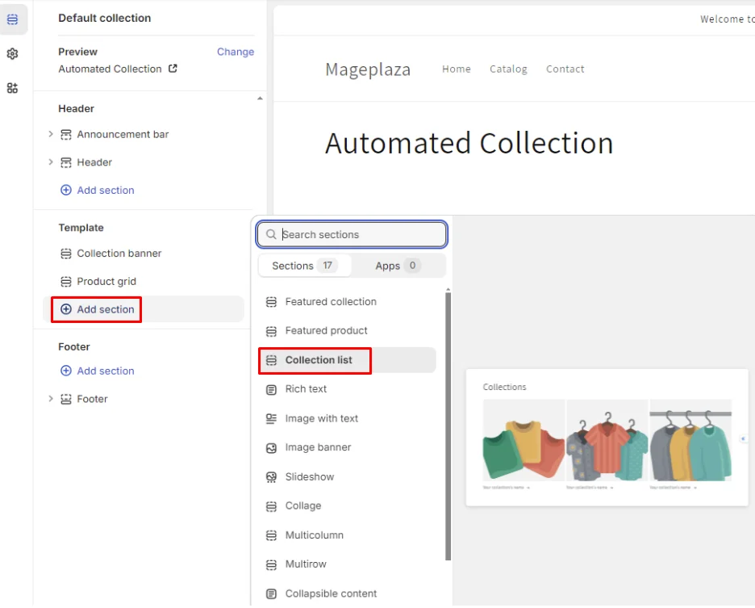Image resolution: width=755 pixels, height=608 pixels.
Task: Click the Announcement bar section icon
Action: 66,135
